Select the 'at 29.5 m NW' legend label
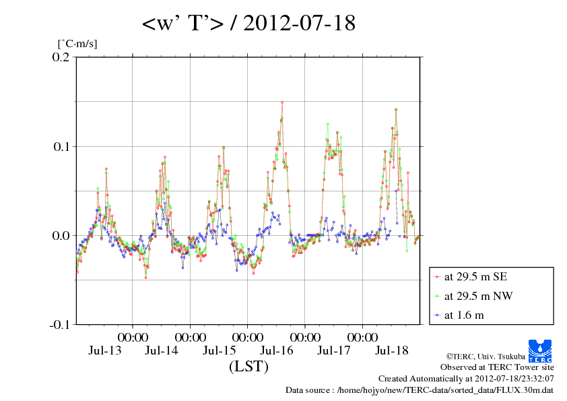 [x=478, y=296]
